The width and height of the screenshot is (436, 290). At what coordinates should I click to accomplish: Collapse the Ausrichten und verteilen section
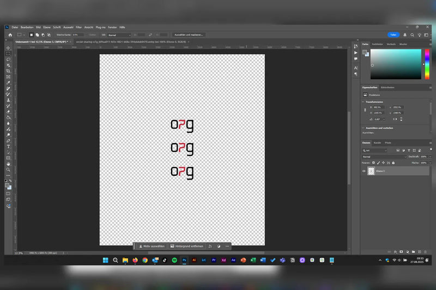[364, 128]
